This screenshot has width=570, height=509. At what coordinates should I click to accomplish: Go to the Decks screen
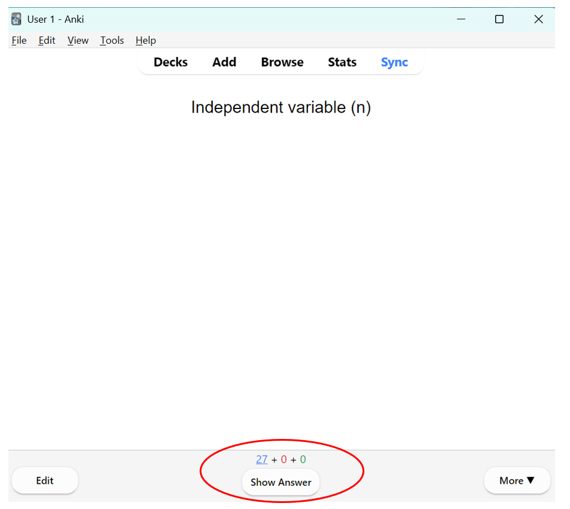pyautogui.click(x=170, y=62)
